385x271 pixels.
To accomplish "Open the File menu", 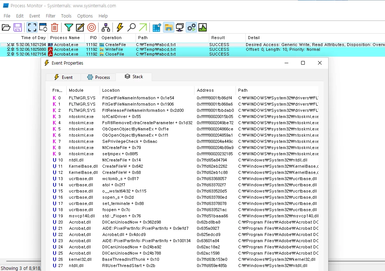I will (7, 16).
